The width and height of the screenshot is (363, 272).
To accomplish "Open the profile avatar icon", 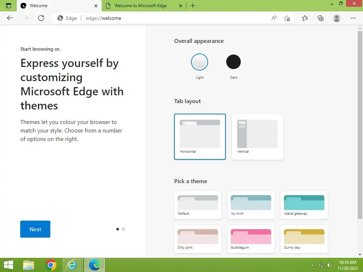I will point(337,18).
